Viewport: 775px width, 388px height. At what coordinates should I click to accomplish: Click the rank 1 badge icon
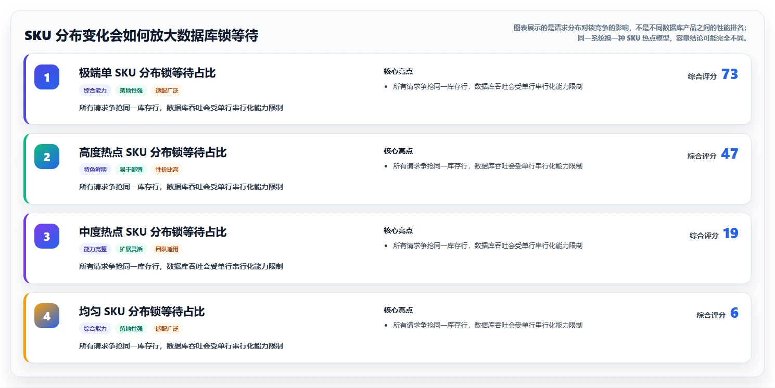pos(47,77)
